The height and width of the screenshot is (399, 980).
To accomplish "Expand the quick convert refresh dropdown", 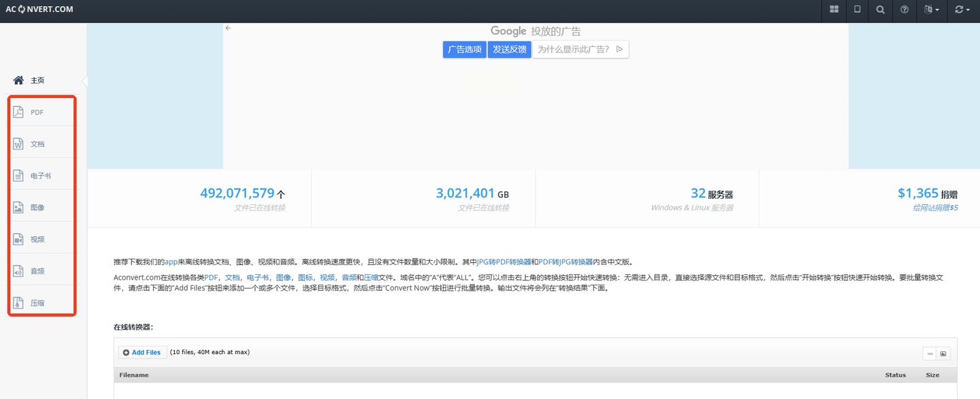I will point(962,10).
